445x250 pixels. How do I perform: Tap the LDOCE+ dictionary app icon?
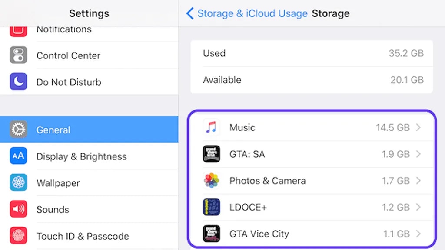point(211,207)
